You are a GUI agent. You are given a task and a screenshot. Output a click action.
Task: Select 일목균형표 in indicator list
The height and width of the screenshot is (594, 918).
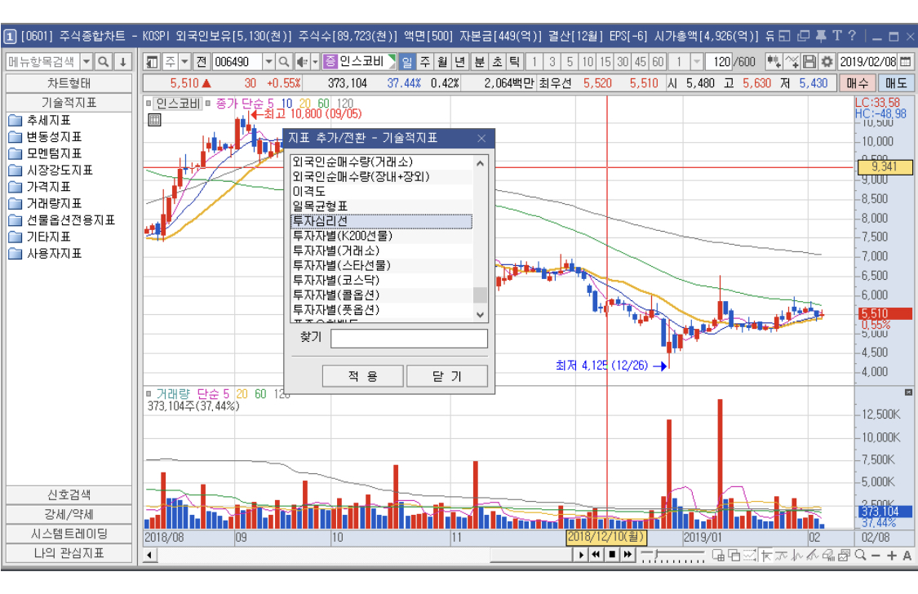(381, 206)
